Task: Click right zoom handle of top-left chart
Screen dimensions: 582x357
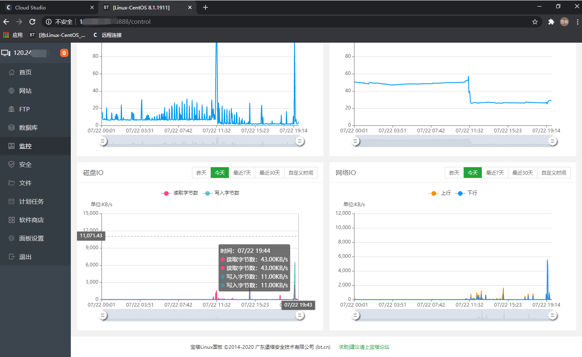Action: click(x=300, y=141)
